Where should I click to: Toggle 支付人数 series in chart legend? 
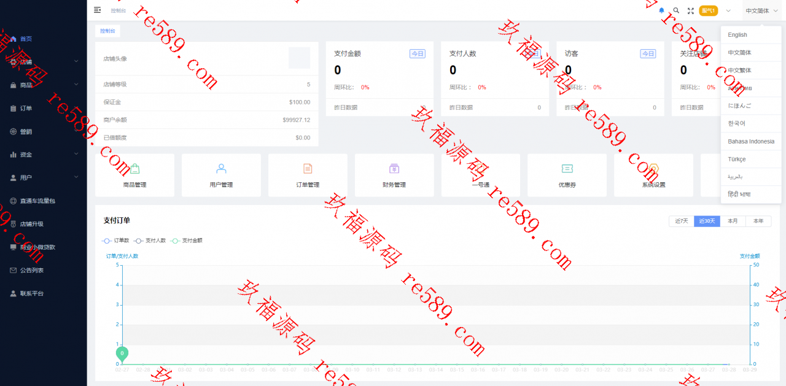(x=150, y=241)
